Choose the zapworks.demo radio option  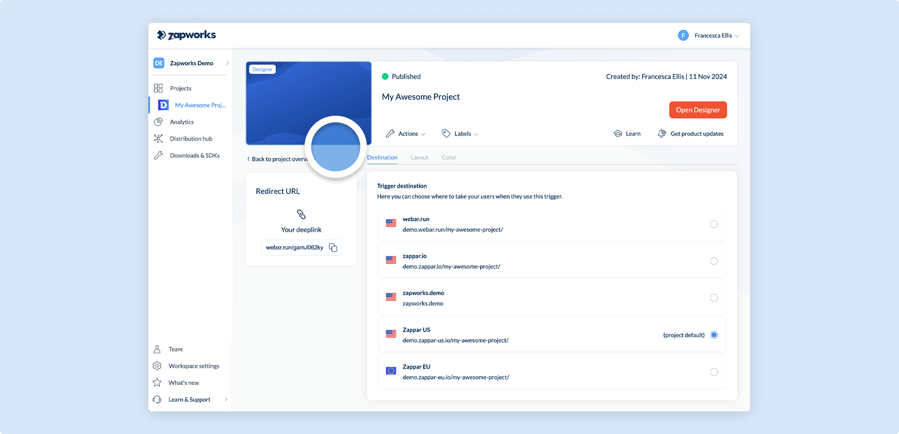click(714, 298)
